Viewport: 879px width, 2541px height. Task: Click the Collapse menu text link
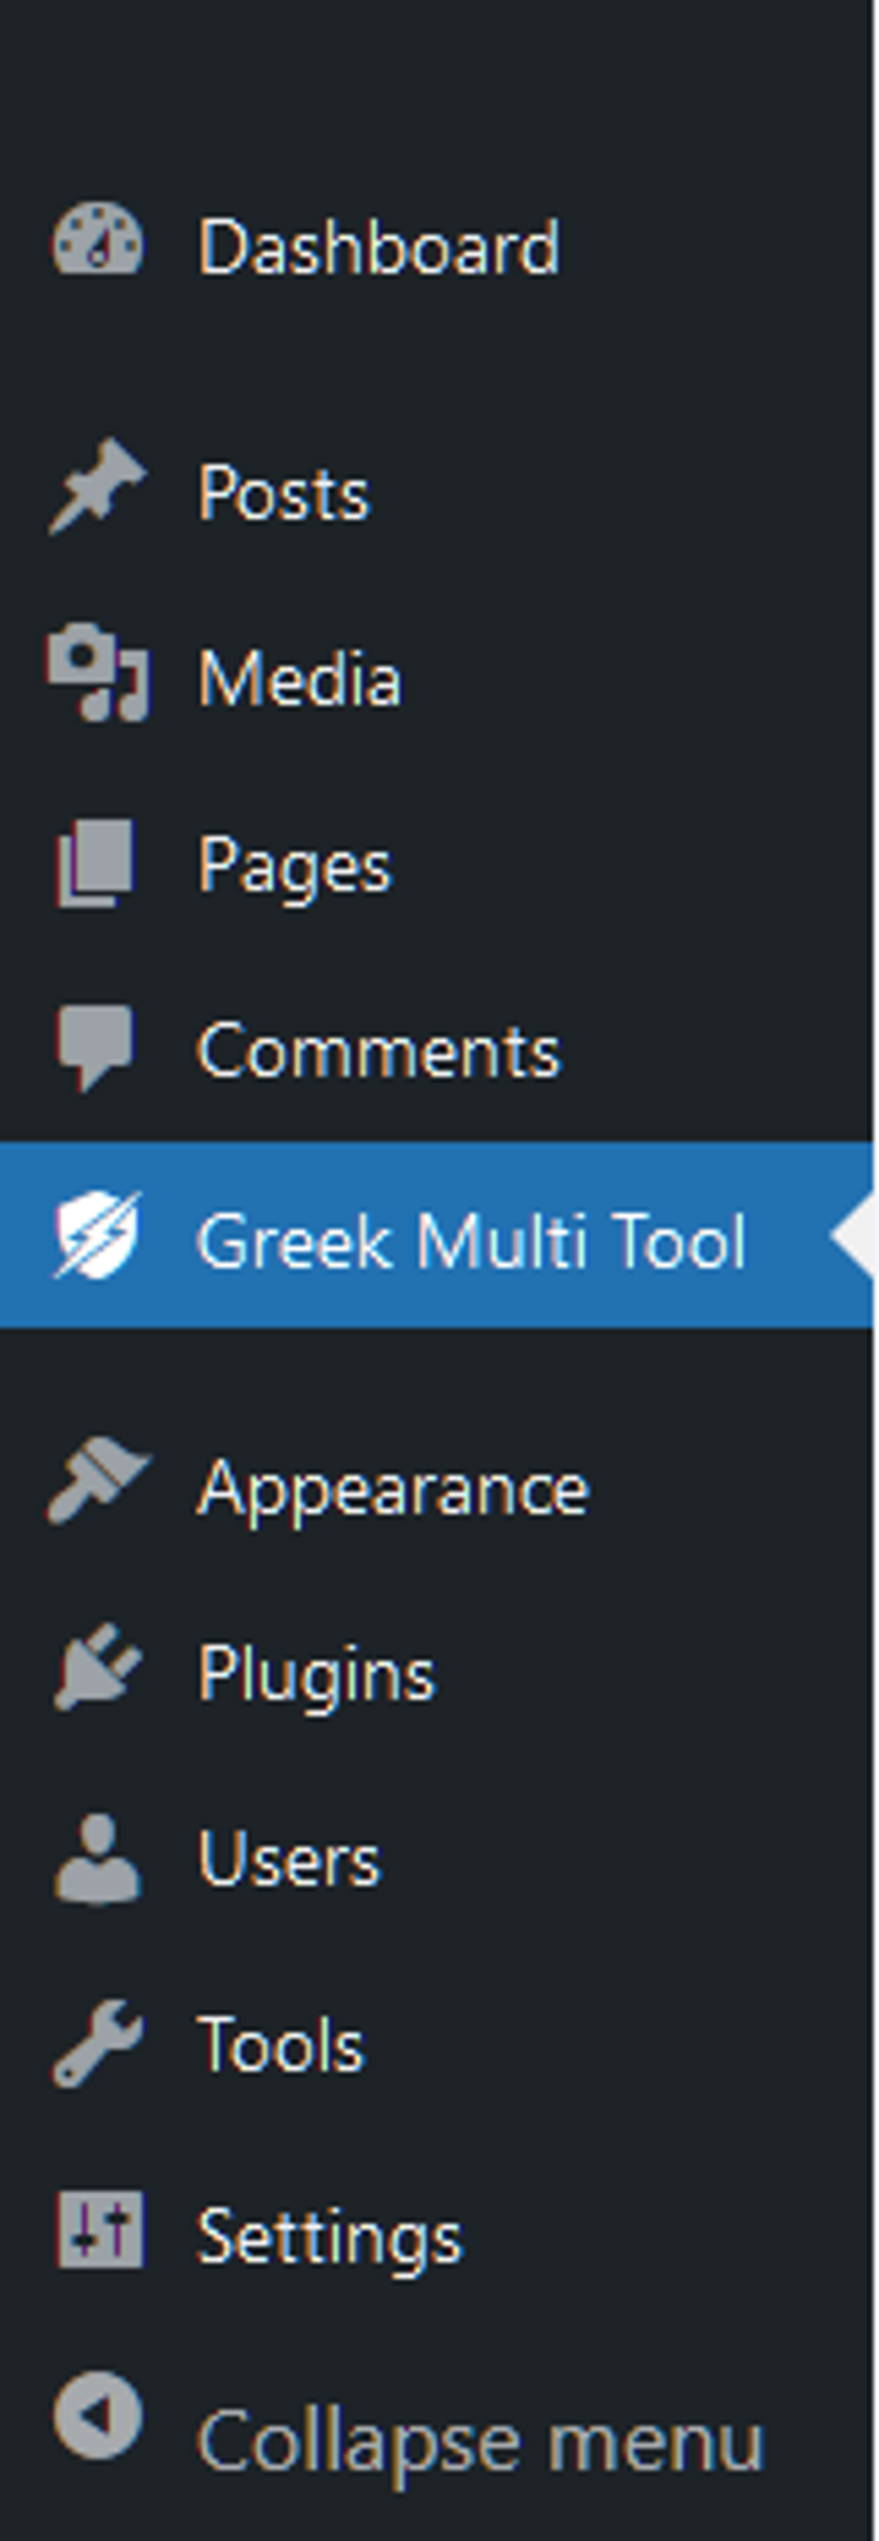pos(480,2440)
